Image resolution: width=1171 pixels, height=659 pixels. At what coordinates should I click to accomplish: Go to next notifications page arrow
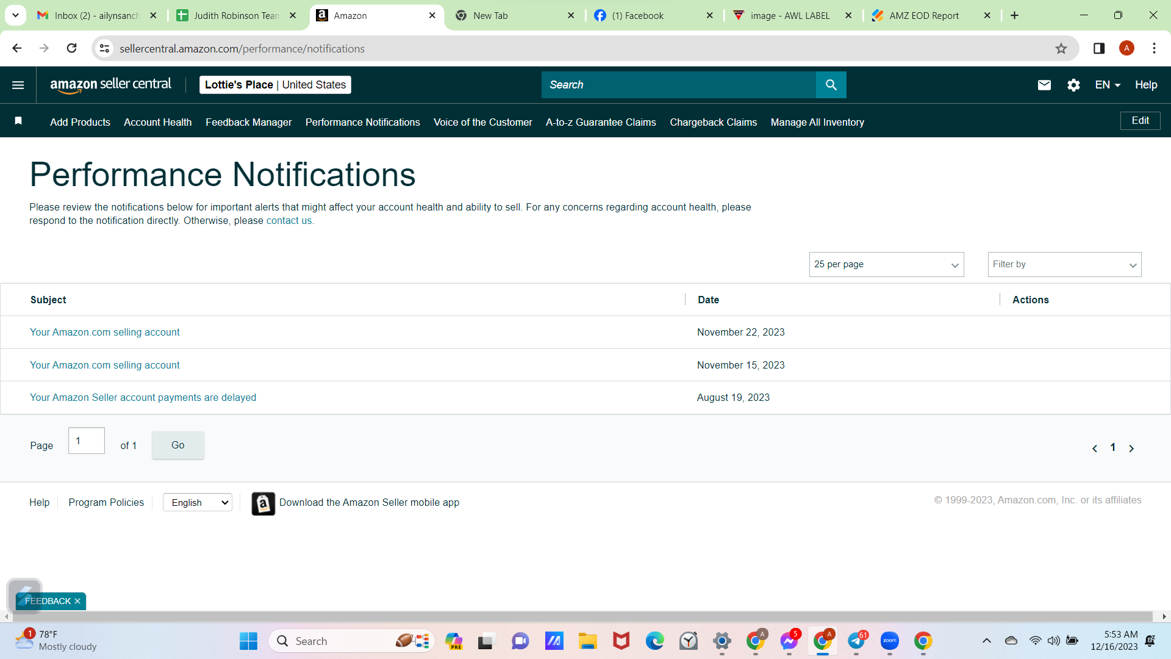click(x=1131, y=448)
